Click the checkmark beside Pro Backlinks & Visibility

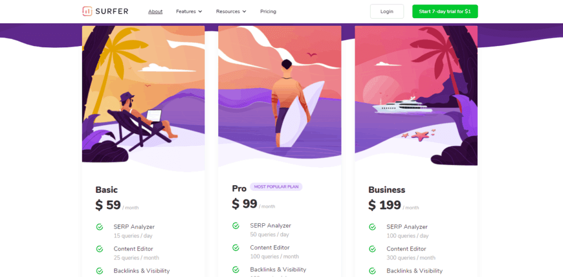[x=236, y=269]
